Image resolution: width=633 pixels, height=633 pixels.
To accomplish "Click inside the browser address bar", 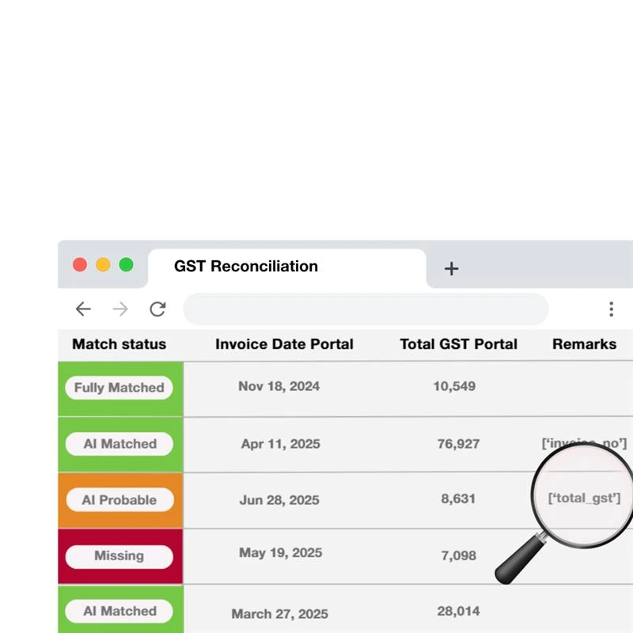I will click(366, 309).
